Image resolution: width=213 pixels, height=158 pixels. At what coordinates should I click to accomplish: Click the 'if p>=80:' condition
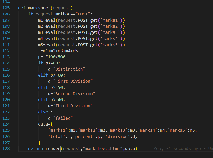49,63
